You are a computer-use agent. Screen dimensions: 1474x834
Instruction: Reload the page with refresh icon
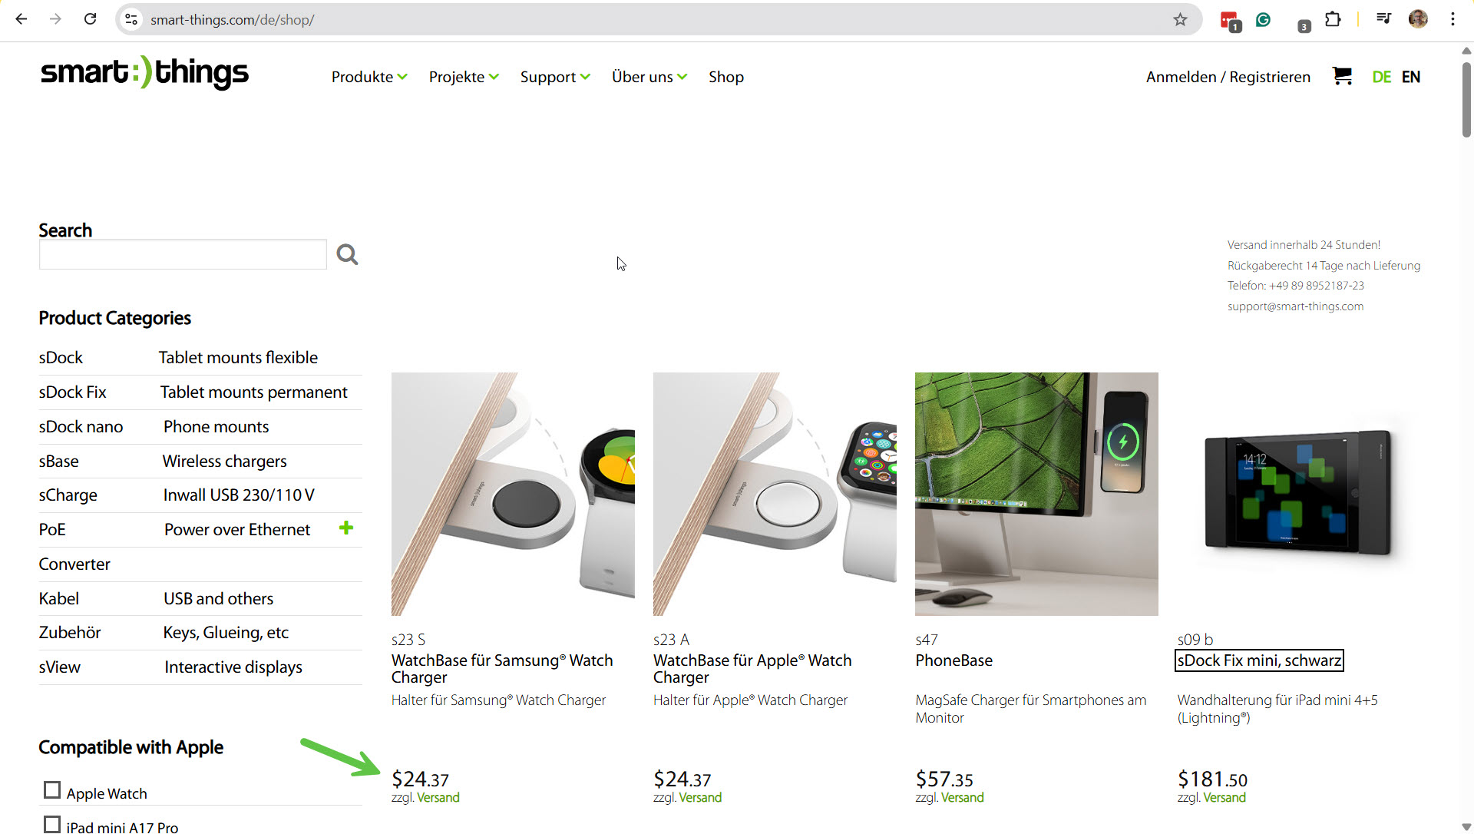click(x=90, y=19)
